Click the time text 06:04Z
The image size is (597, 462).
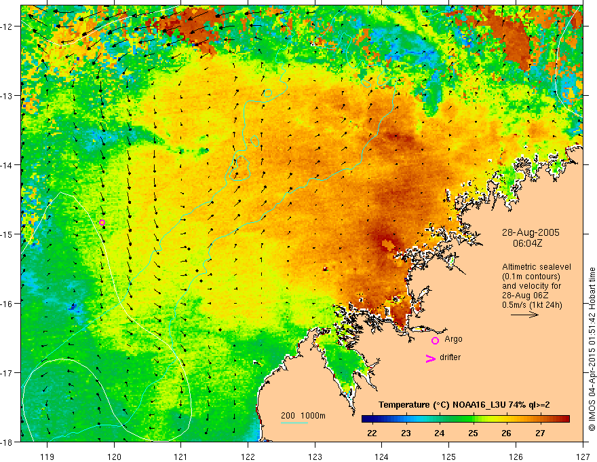coord(527,243)
